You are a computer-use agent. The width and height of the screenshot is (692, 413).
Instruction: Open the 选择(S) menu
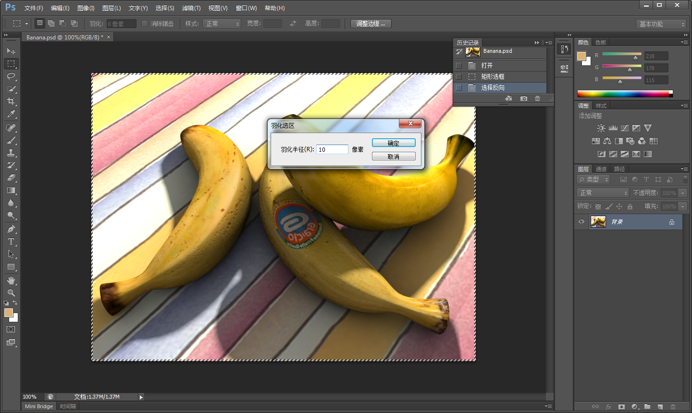pyautogui.click(x=165, y=8)
